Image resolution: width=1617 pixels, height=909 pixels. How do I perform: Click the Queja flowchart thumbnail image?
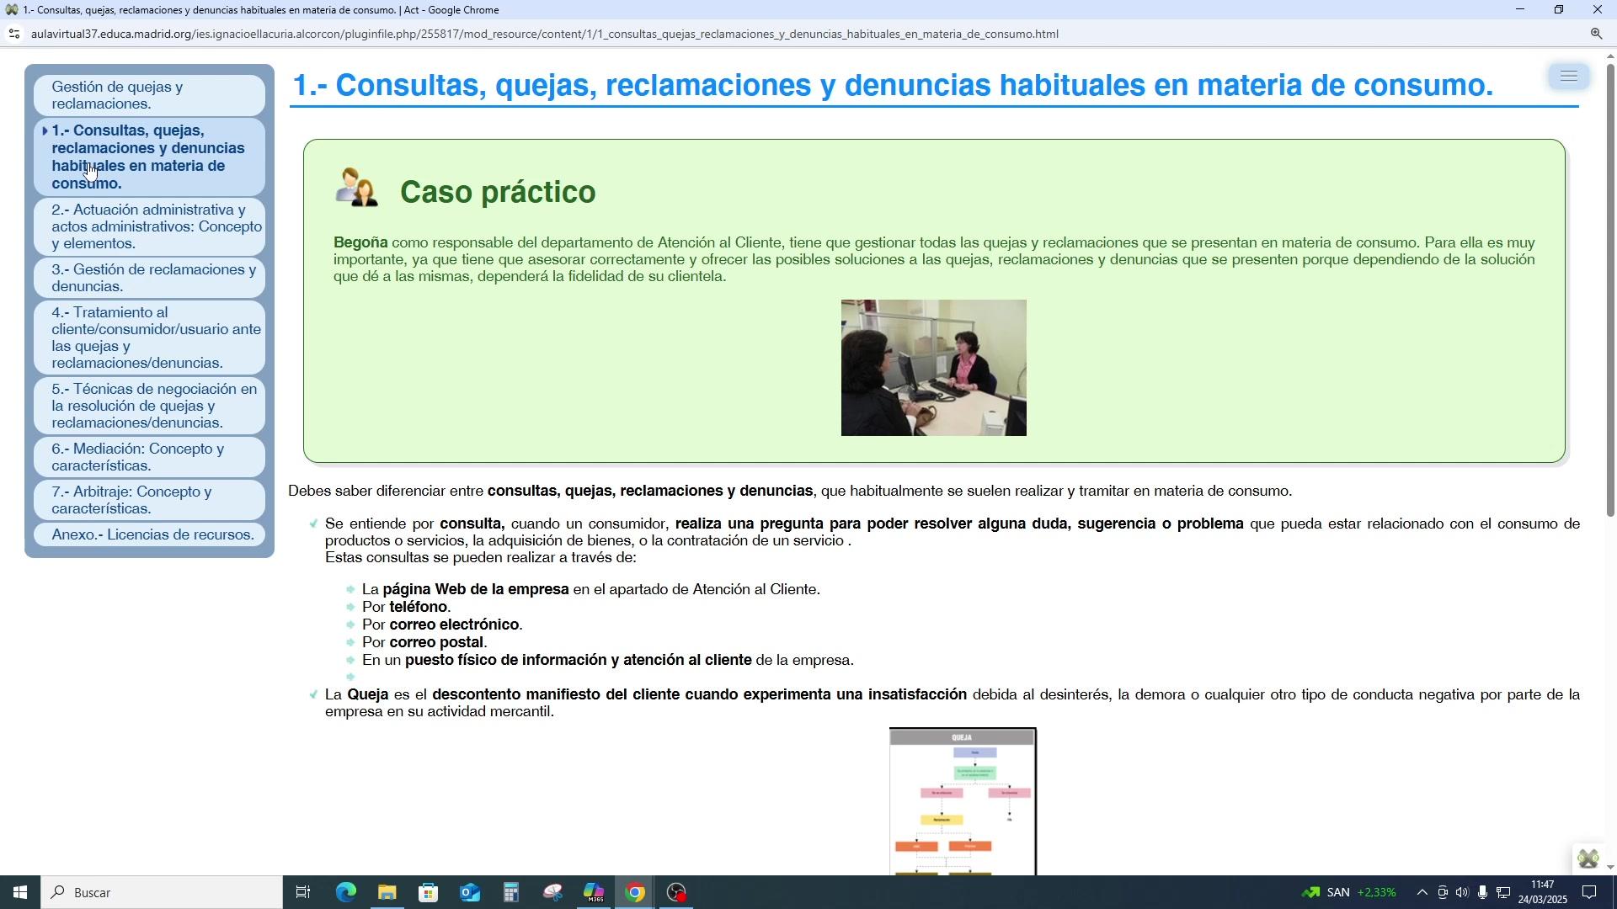[963, 801]
